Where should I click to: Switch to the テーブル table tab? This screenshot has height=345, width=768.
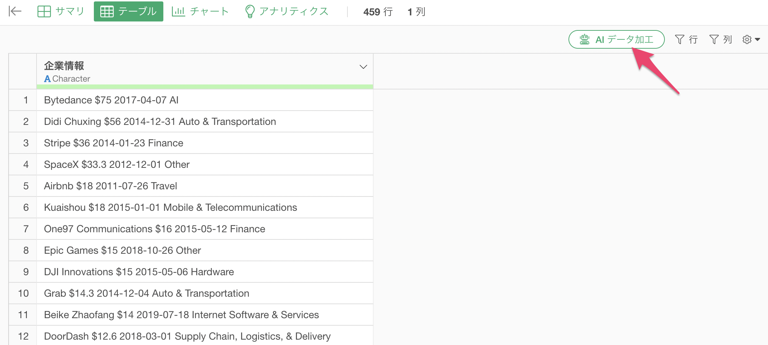[128, 11]
